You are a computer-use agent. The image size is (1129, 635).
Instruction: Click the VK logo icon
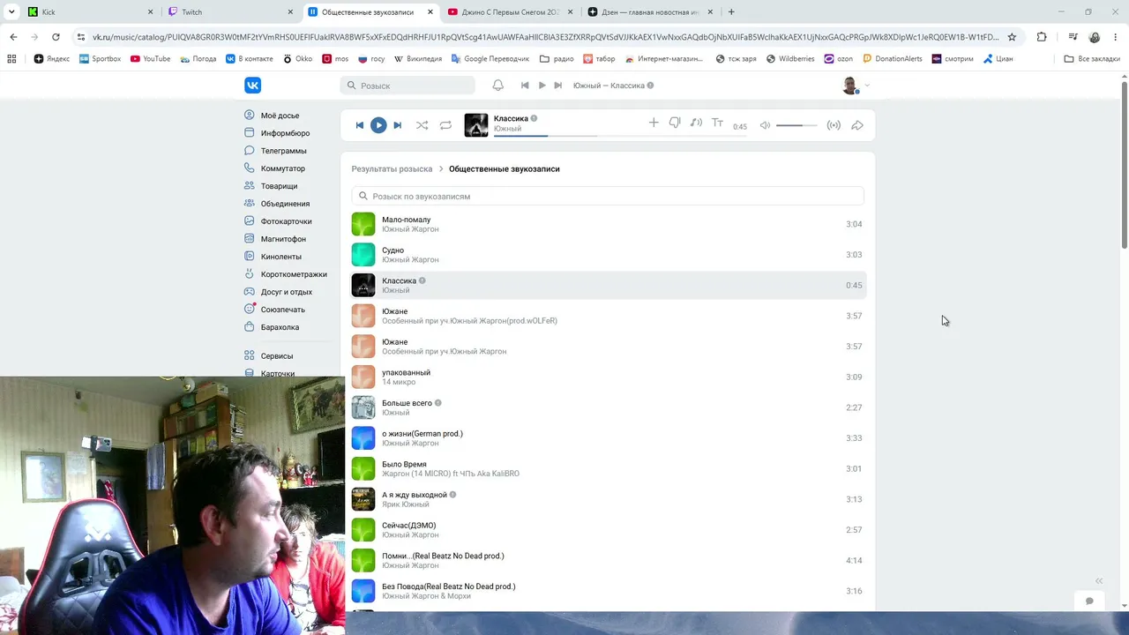(253, 86)
